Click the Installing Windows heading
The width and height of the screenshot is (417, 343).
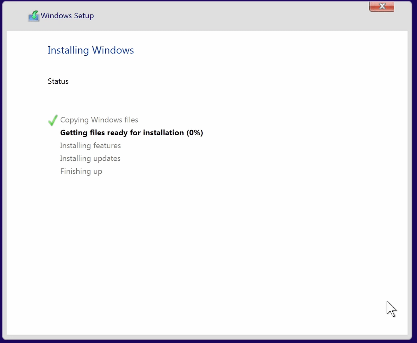point(90,50)
